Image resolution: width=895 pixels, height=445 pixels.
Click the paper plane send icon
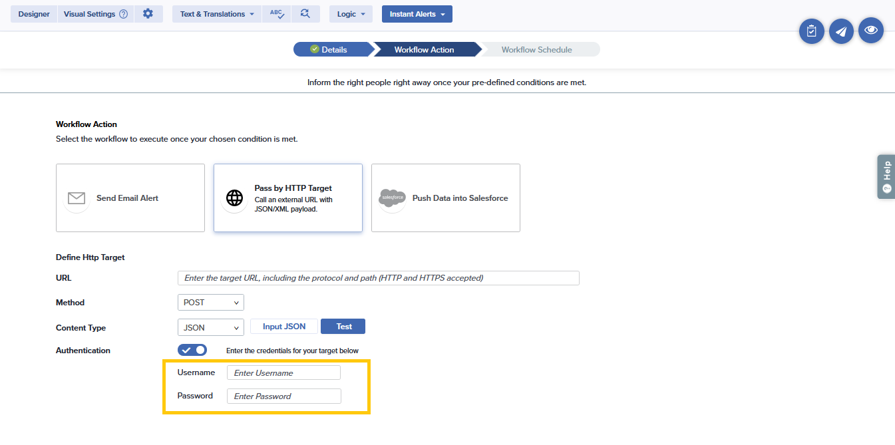(841, 31)
